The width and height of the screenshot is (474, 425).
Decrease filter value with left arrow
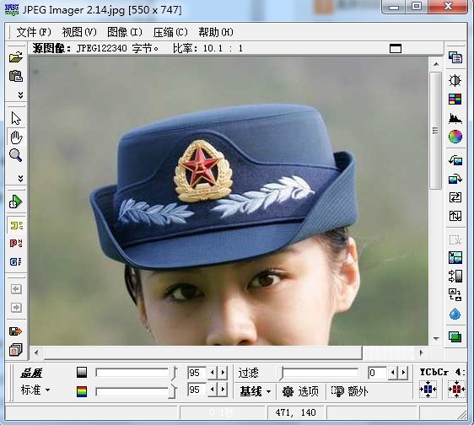pyautogui.click(x=393, y=373)
